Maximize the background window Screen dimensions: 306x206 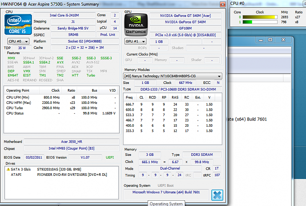coord(270,40)
